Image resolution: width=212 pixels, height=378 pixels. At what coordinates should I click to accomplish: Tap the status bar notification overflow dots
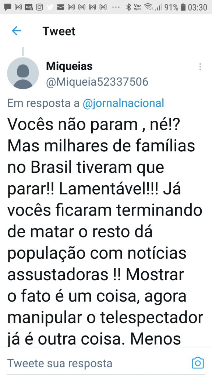tap(116, 7)
